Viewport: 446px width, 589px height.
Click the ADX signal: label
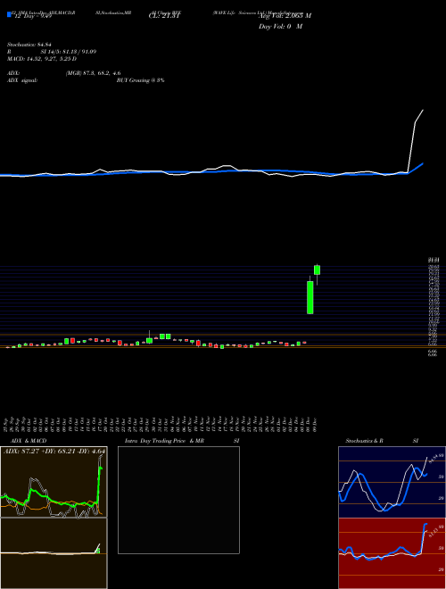coord(22,80)
